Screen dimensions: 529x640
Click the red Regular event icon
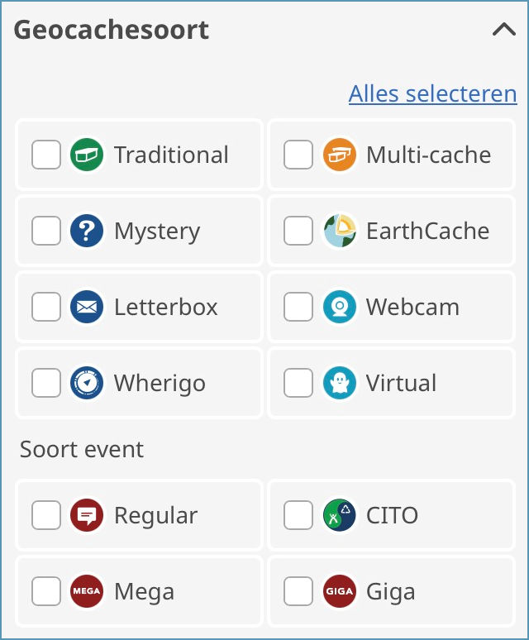pos(87,515)
